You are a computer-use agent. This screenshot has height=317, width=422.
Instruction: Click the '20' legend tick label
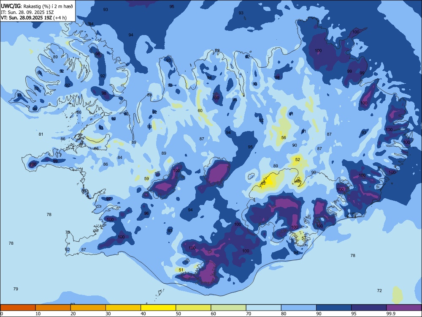tap(73, 314)
